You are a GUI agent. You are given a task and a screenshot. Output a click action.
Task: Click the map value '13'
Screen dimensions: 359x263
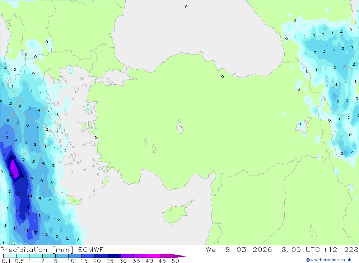click(6, 138)
